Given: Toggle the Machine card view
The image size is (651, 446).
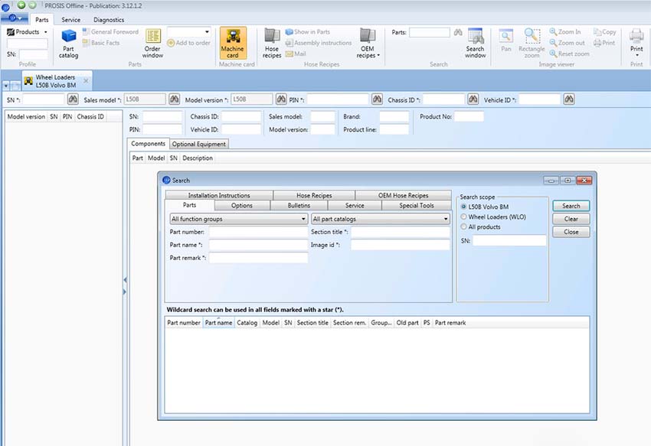Looking at the screenshot, I should pyautogui.click(x=233, y=43).
